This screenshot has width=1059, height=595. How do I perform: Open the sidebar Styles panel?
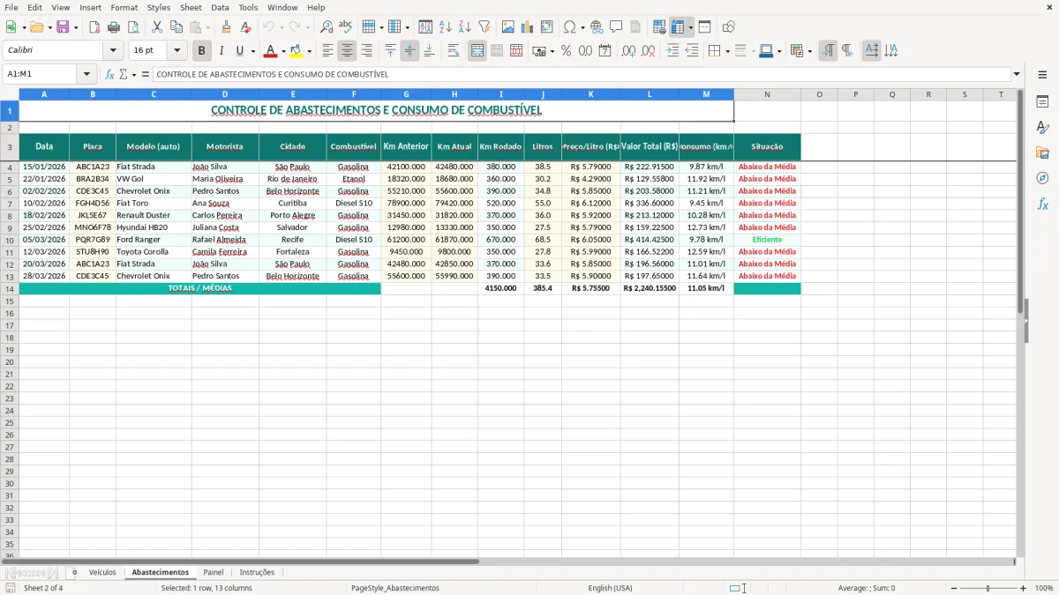point(1042,128)
